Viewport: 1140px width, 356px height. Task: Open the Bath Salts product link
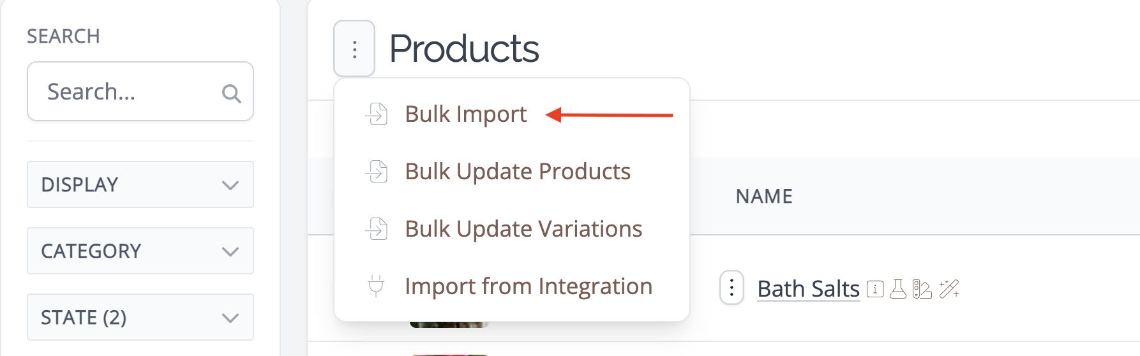(x=808, y=289)
